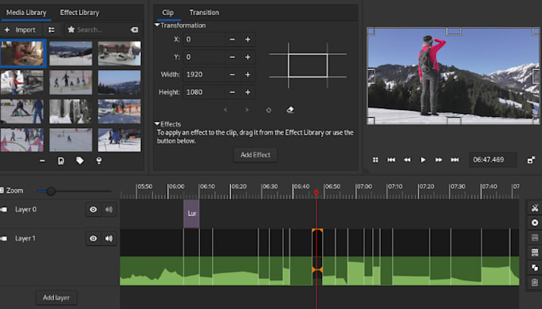542x309 pixels.
Task: Increase the Width value
Action: click(x=248, y=75)
